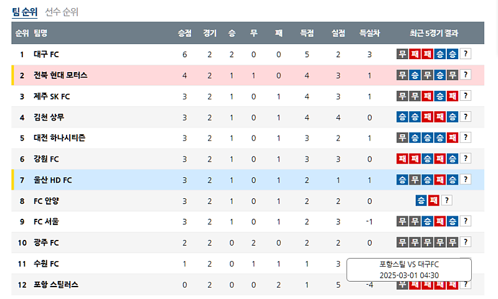
Task: Open the 대구 FC team link
Action: click(46, 55)
